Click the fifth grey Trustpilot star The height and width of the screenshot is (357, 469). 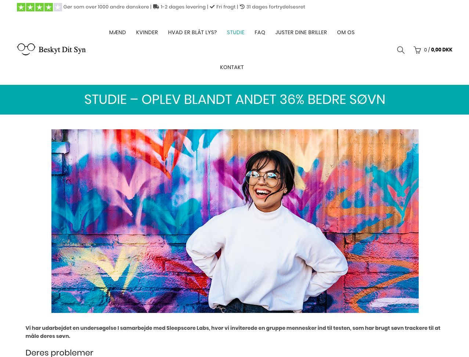tap(58, 7)
